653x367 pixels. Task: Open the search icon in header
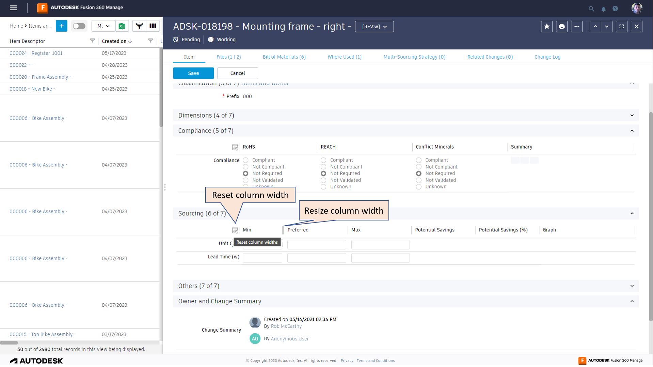point(591,9)
